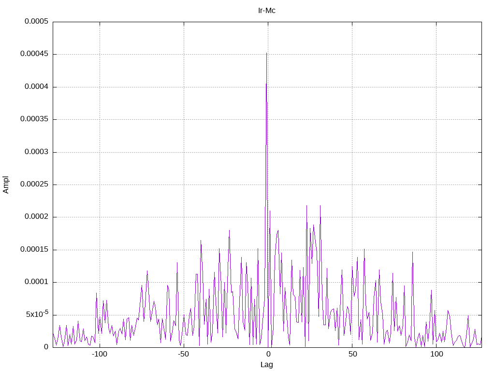Click the tip of the tallest central peak
Screen dimensions: 495x371
tap(266, 53)
